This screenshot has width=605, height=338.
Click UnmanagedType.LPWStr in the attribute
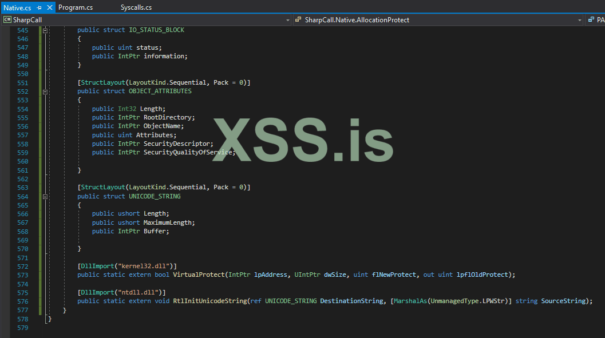pos(467,301)
